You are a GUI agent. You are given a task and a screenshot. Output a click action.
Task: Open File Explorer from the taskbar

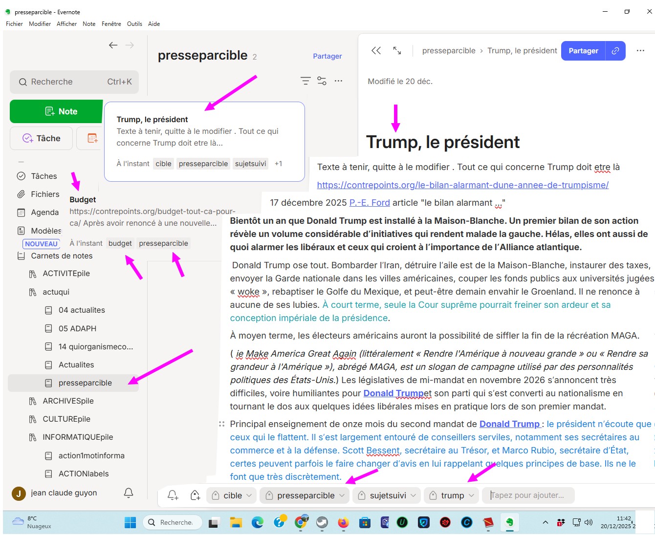pos(236,523)
